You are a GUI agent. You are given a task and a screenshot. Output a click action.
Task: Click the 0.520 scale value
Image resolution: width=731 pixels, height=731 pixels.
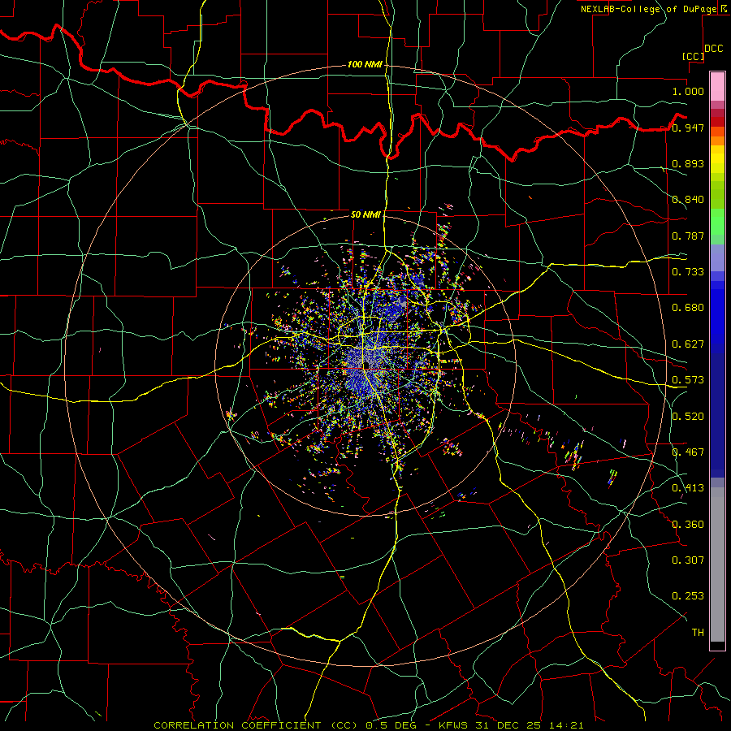click(688, 417)
